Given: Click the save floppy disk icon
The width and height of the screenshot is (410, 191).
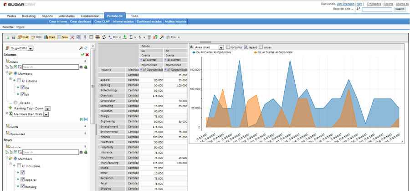Looking at the screenshot, I should (x=14, y=37).
